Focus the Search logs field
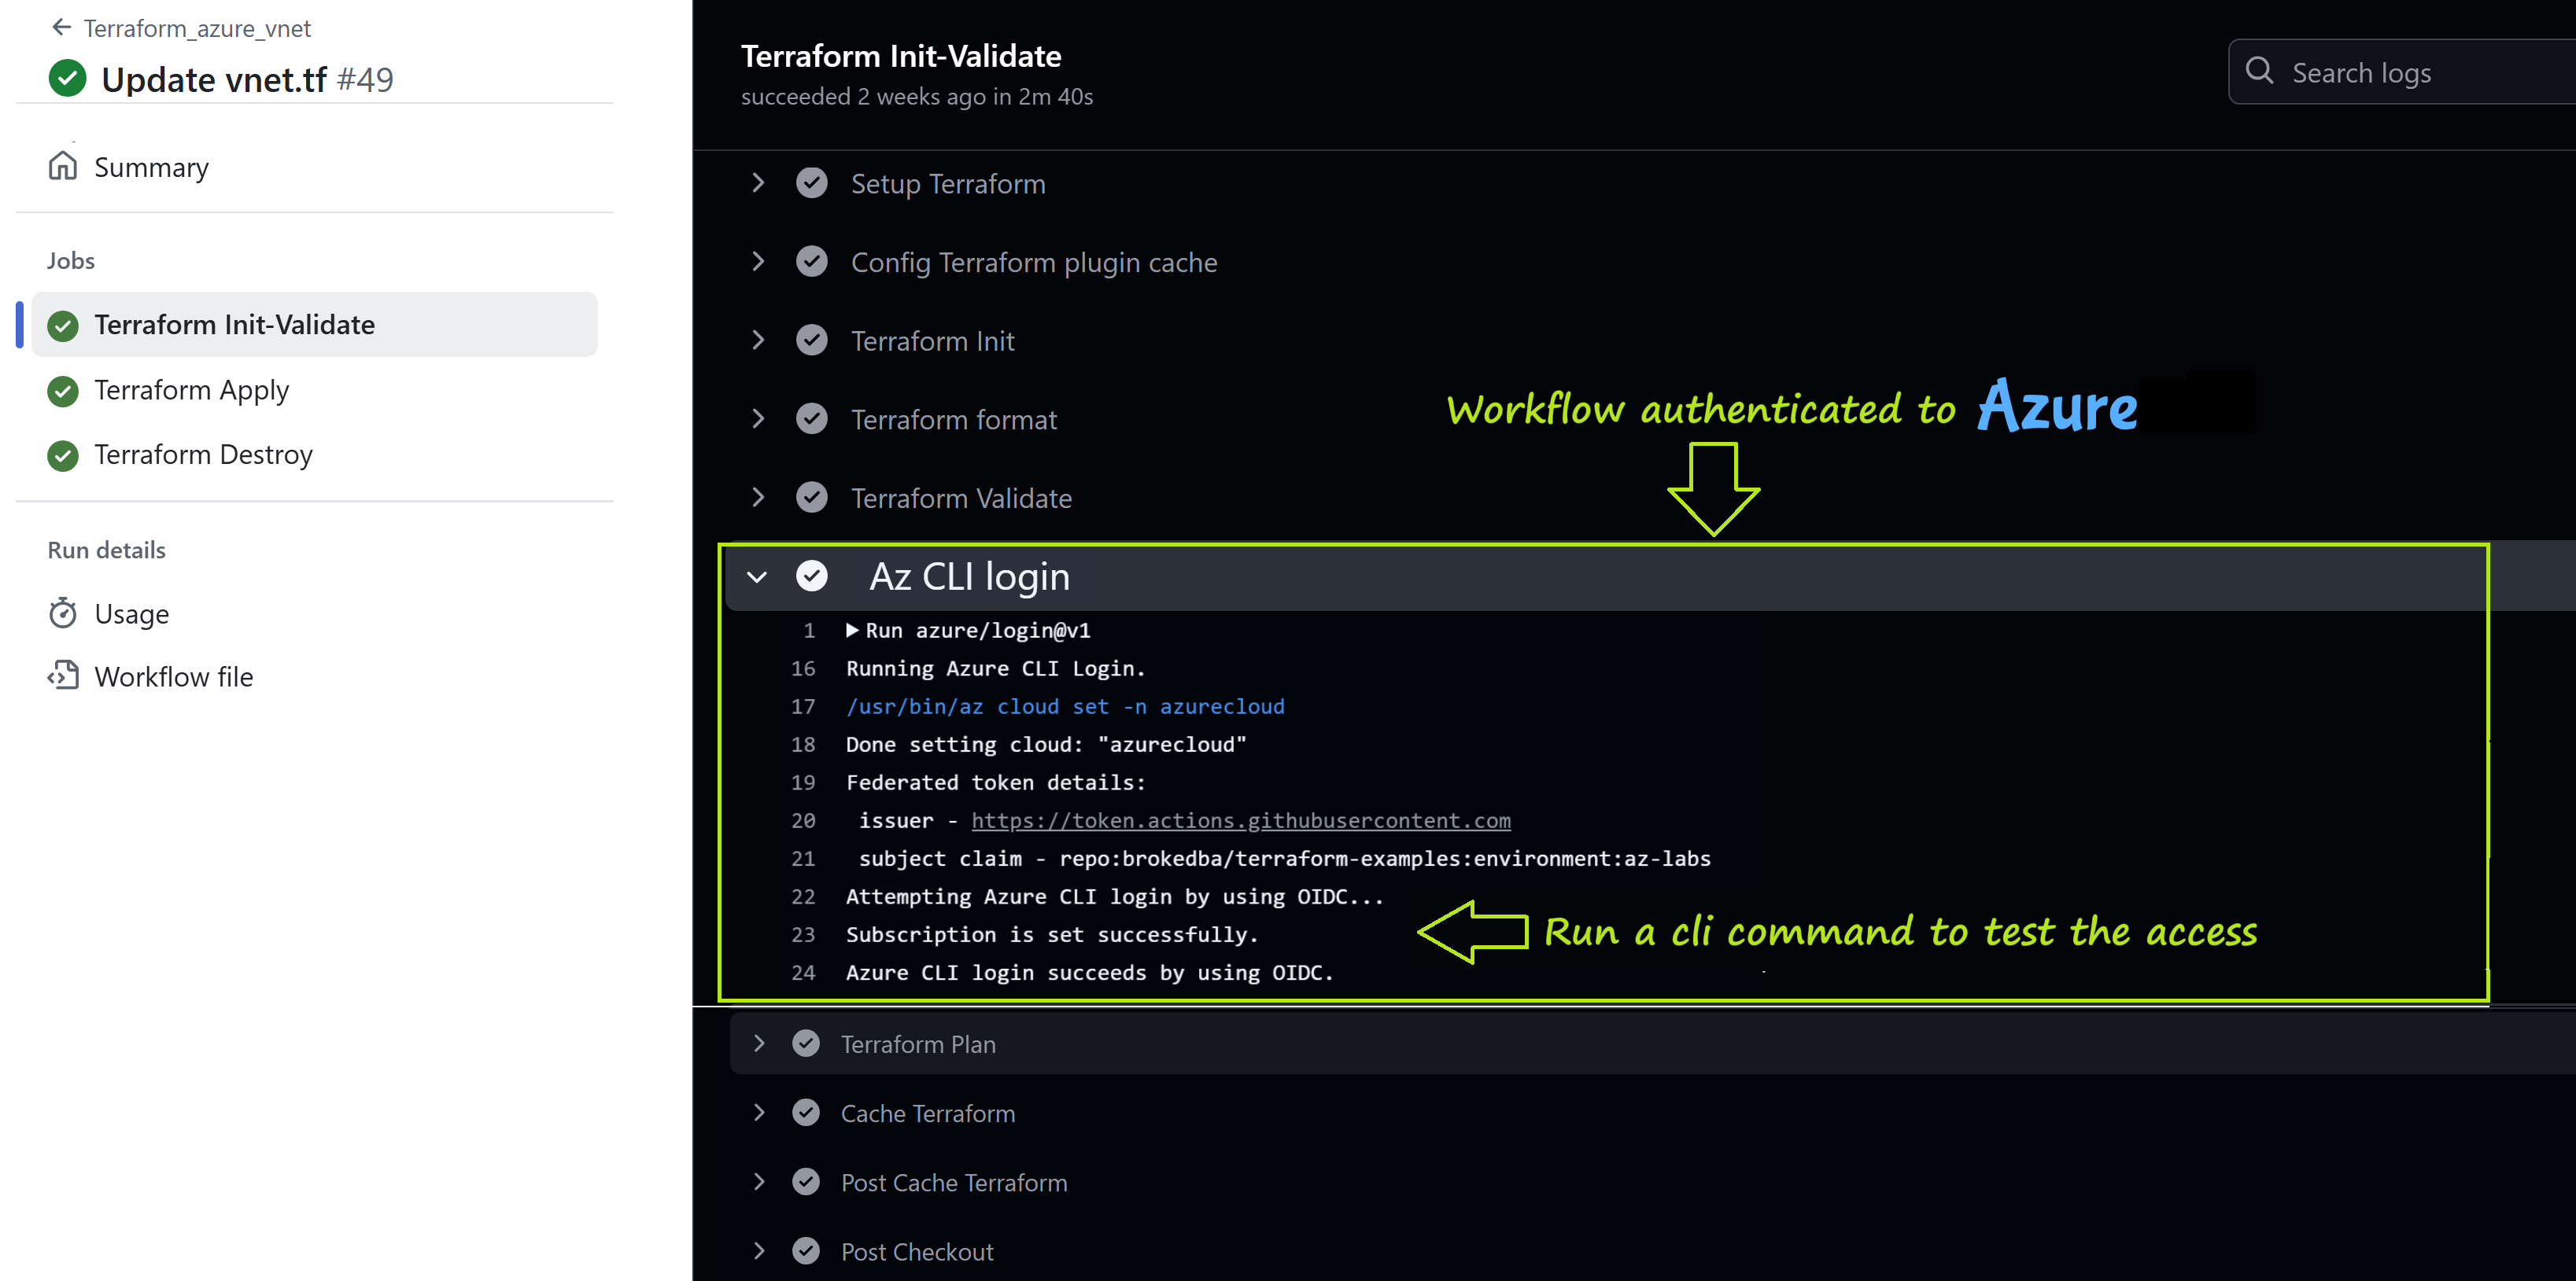 point(2402,72)
